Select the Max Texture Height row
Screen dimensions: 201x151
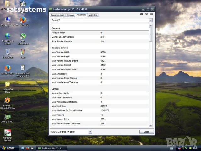click(x=100, y=57)
